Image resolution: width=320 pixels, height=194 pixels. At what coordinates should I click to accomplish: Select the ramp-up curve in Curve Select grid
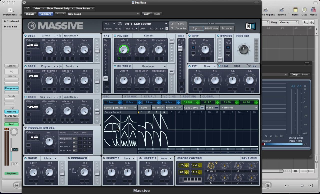click(108, 119)
